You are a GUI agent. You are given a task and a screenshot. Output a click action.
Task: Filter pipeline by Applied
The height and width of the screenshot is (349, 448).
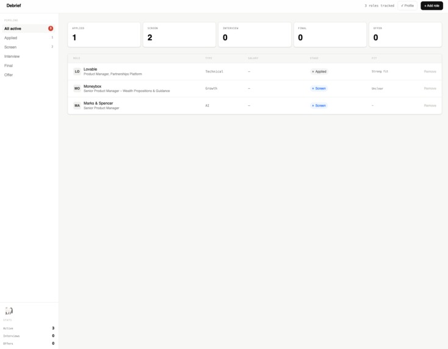[x=28, y=38]
